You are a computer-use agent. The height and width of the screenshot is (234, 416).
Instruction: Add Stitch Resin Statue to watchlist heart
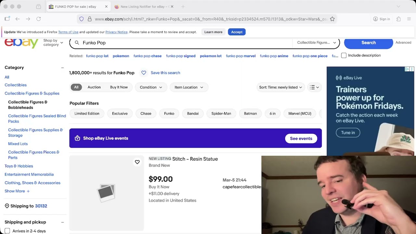point(137,162)
